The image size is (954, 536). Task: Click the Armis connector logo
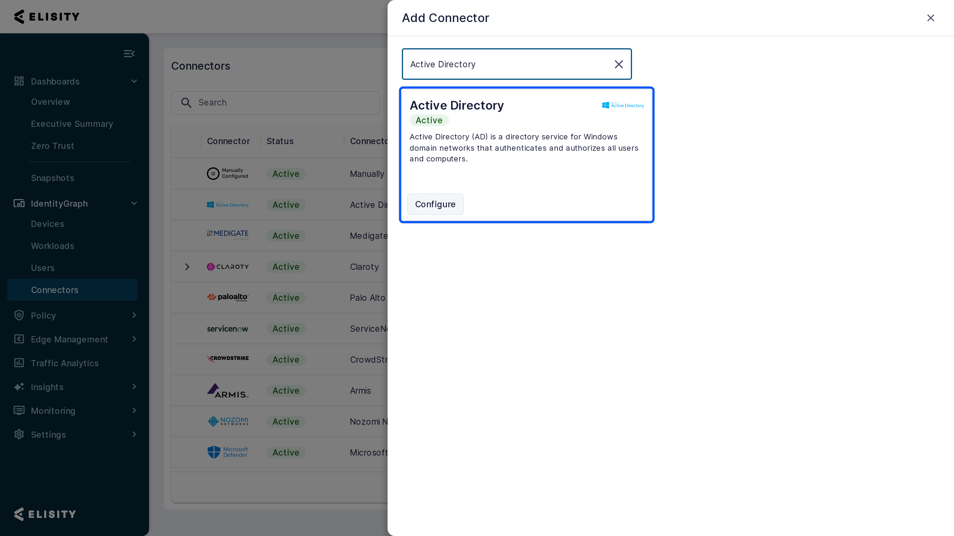click(x=227, y=391)
